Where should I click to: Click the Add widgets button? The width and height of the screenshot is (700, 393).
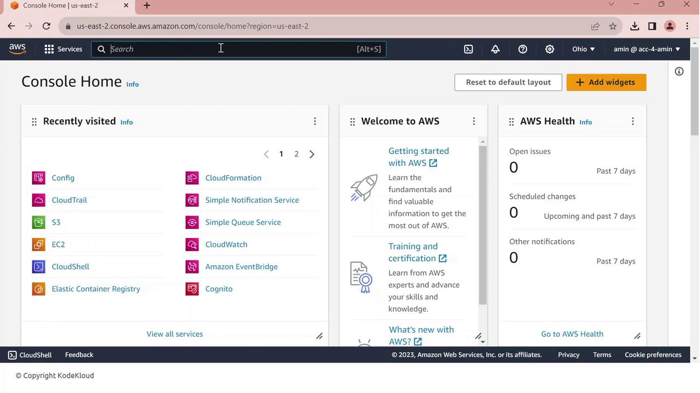coord(606,82)
